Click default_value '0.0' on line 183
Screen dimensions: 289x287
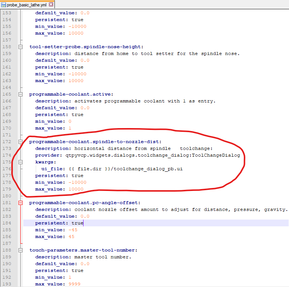pos(85,216)
